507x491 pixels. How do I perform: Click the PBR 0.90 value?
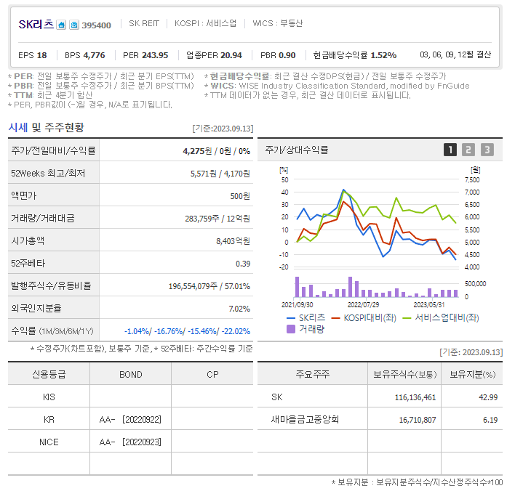[x=278, y=55]
